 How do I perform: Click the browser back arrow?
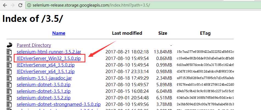[x=5, y=5]
